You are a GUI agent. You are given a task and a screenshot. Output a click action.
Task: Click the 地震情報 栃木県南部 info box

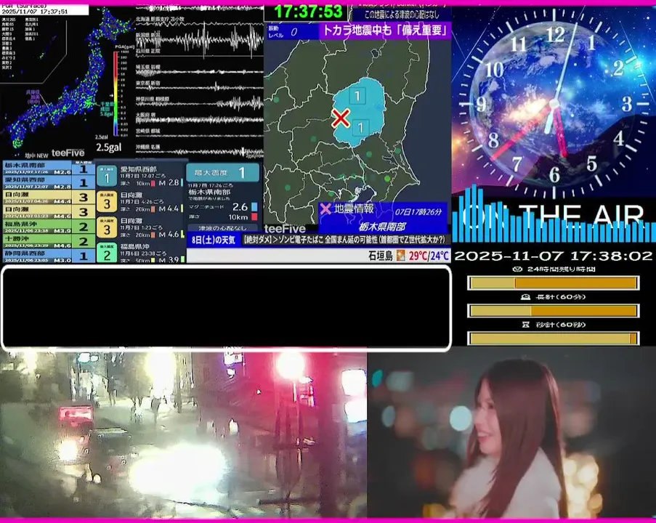[384, 218]
